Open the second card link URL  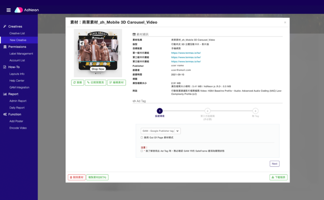(x=186, y=57)
